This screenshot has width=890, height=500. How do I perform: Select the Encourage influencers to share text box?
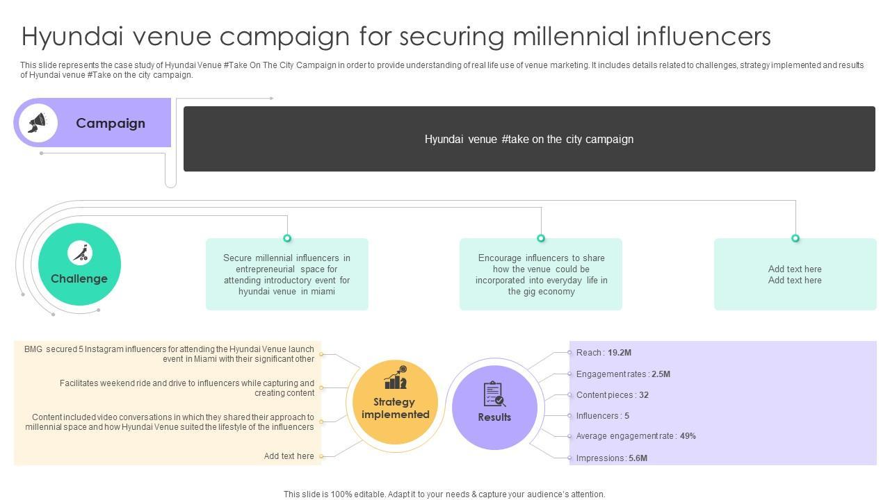pos(541,274)
